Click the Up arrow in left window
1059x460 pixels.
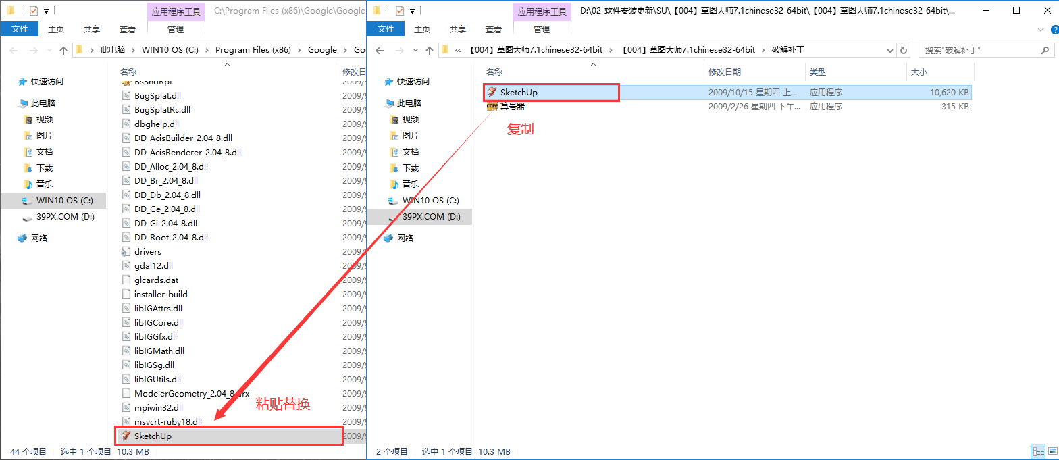tap(63, 50)
